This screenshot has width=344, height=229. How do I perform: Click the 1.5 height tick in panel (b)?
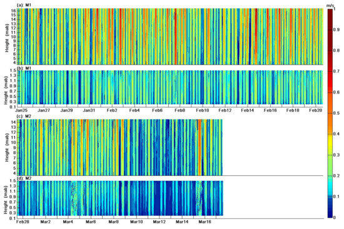pos(13,71)
